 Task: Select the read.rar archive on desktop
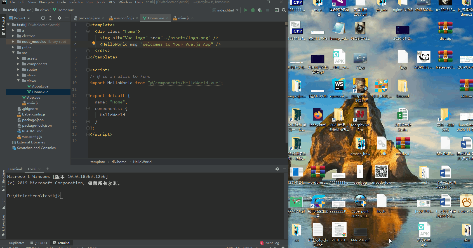point(403,146)
